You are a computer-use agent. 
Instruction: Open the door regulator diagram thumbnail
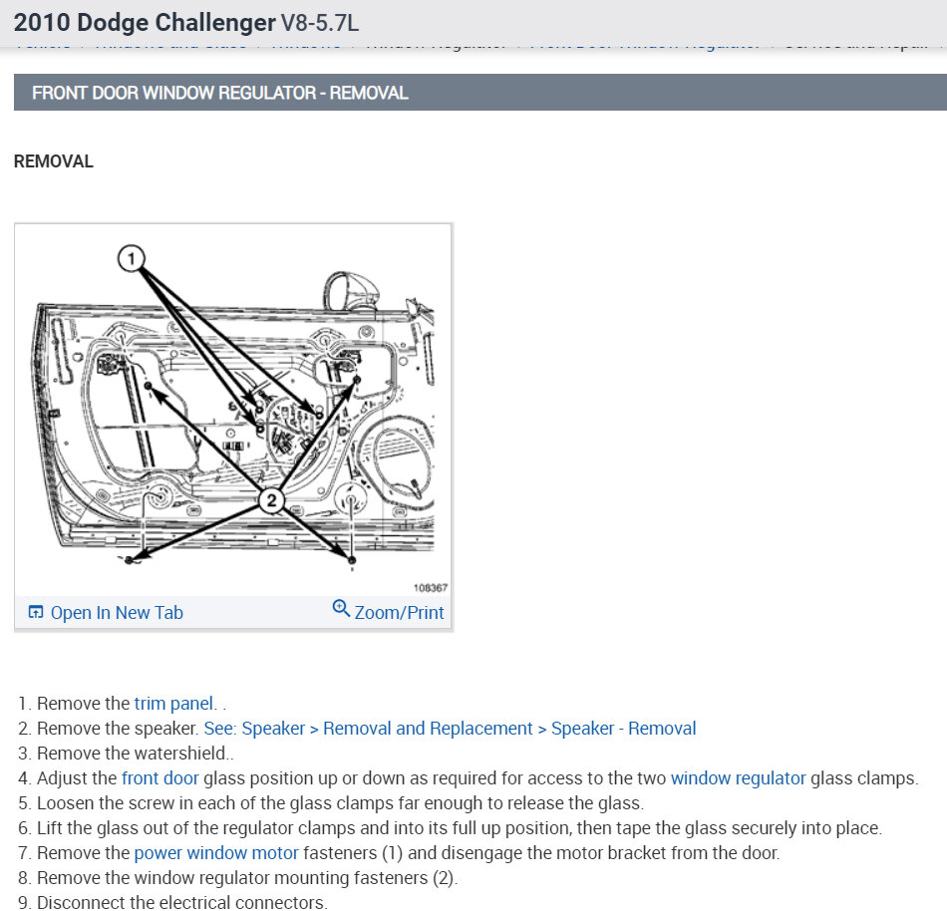point(233,410)
